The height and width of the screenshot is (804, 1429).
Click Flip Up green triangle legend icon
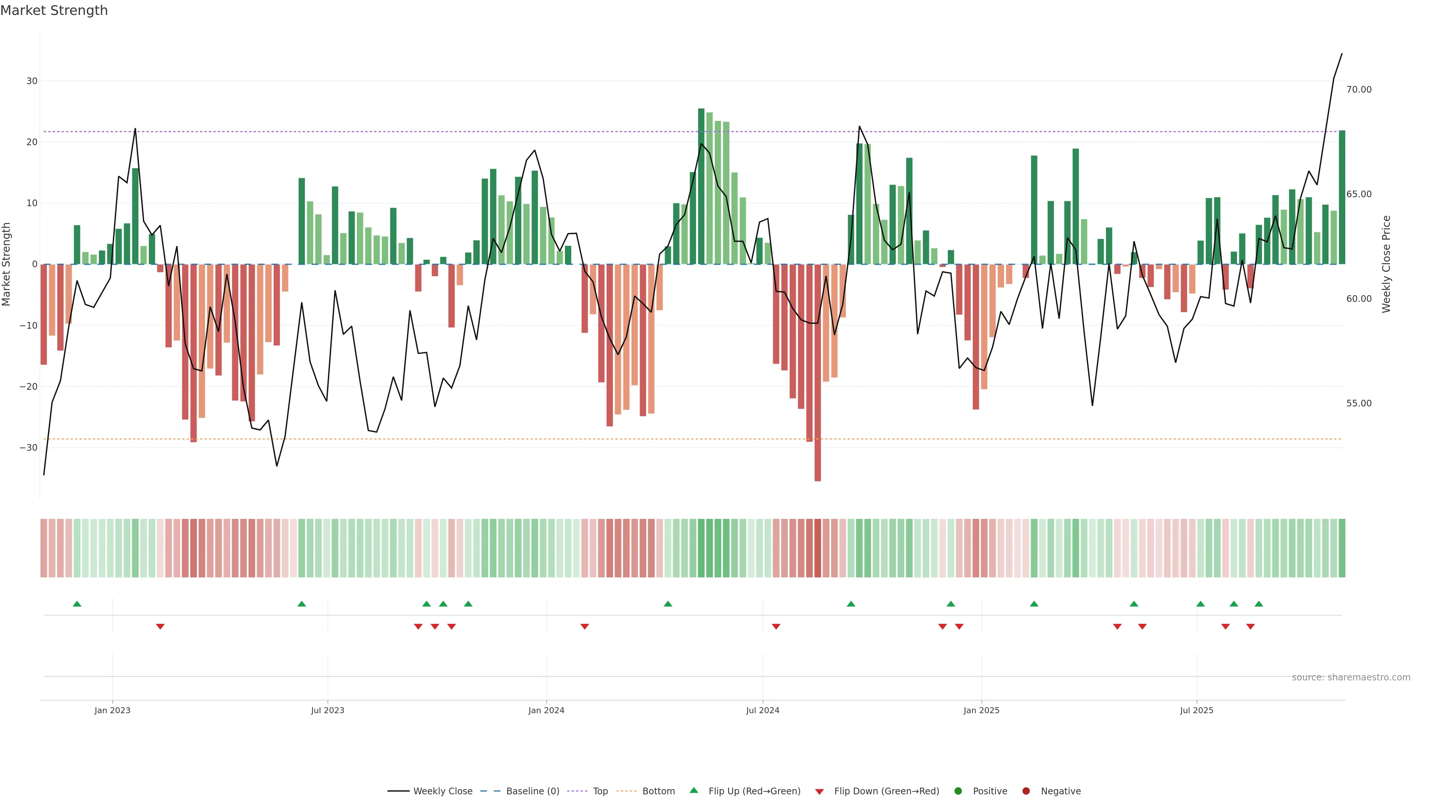click(x=693, y=790)
